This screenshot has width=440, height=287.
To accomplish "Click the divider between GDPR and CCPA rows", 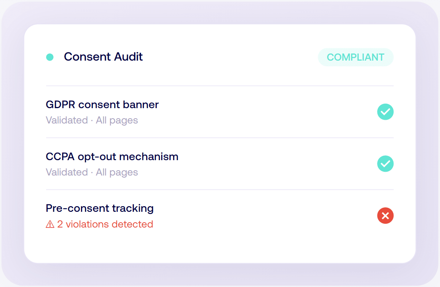I will tap(220, 138).
